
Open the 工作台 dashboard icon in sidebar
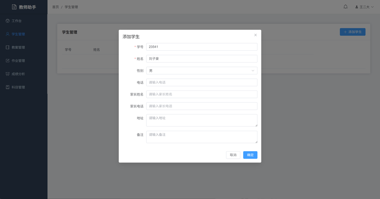[x=8, y=21]
